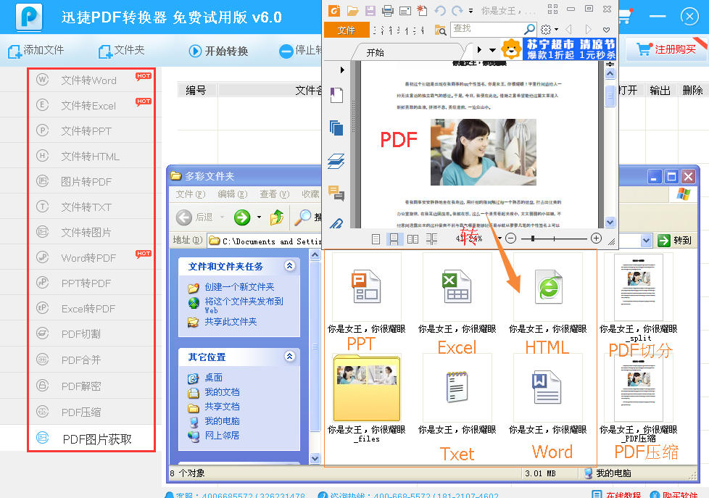Click the 注册购买 button
The width and height of the screenshot is (709, 498).
pyautogui.click(x=666, y=49)
